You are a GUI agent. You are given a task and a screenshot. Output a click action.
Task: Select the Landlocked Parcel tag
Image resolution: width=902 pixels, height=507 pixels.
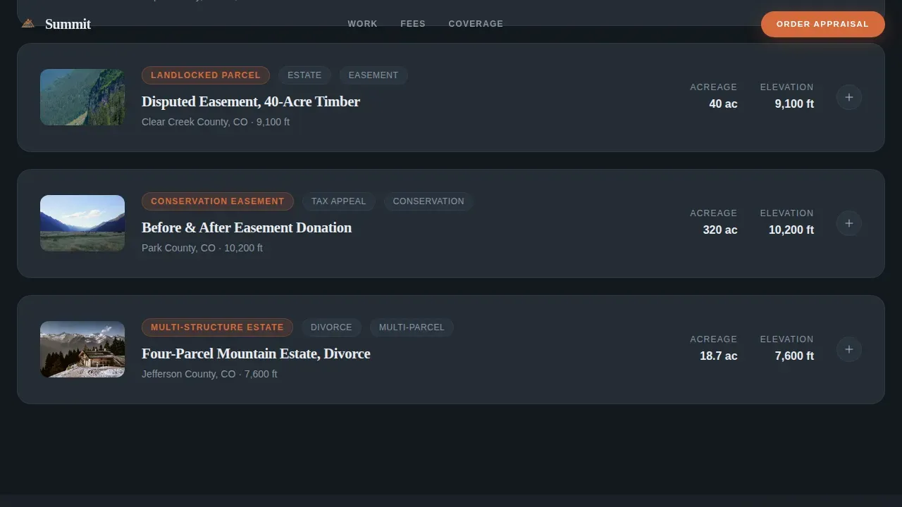tap(206, 75)
